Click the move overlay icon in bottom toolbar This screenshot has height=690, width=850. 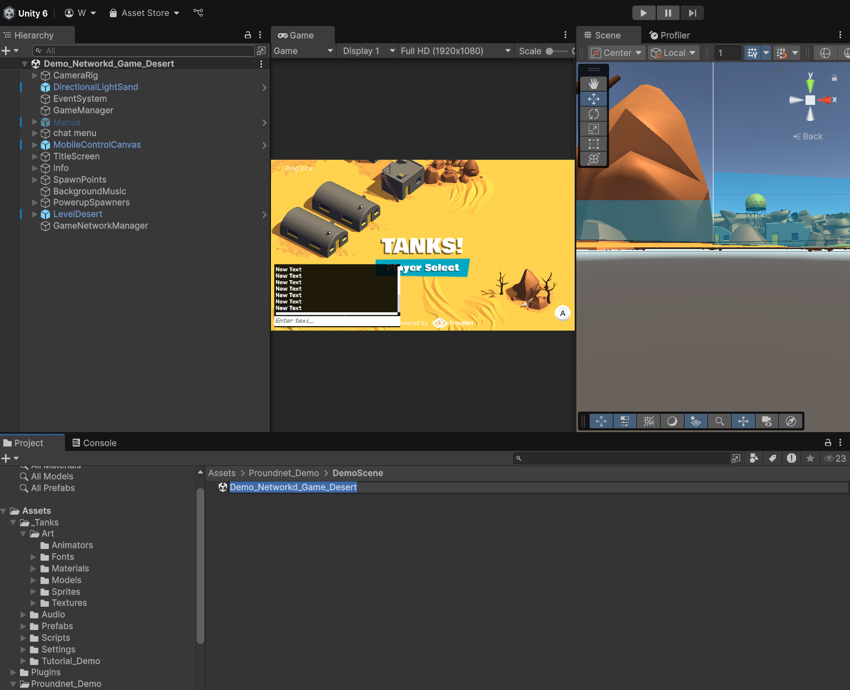point(601,422)
